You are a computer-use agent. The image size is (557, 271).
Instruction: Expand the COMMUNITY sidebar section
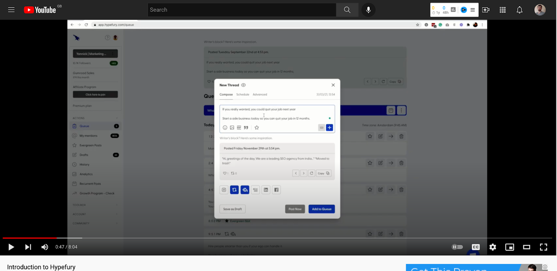95,223
